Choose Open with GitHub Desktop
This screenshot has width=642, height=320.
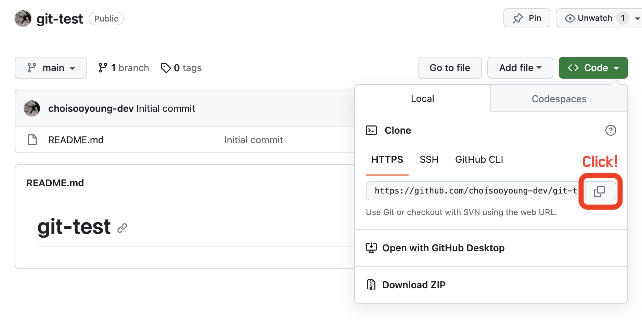pos(491,248)
